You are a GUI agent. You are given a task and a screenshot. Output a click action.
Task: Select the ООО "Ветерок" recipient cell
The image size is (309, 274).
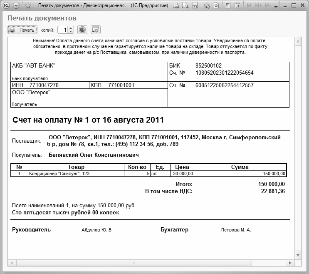(x=89, y=98)
